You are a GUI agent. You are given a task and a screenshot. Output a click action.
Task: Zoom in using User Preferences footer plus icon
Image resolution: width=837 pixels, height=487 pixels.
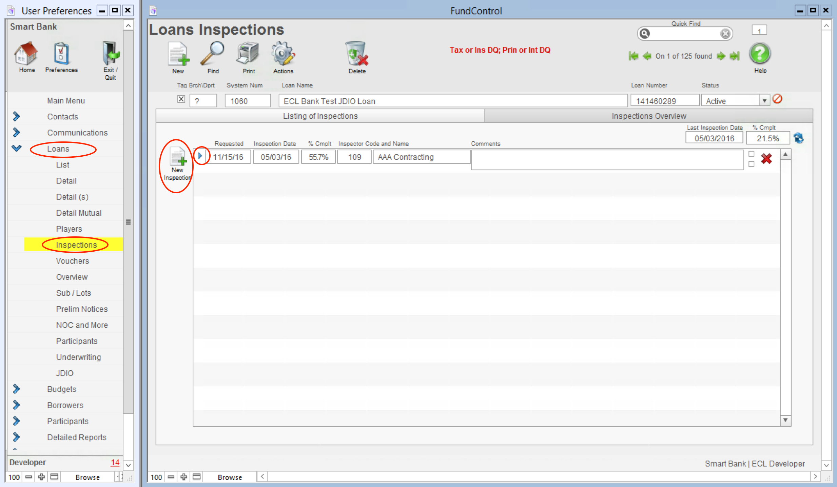click(x=41, y=477)
